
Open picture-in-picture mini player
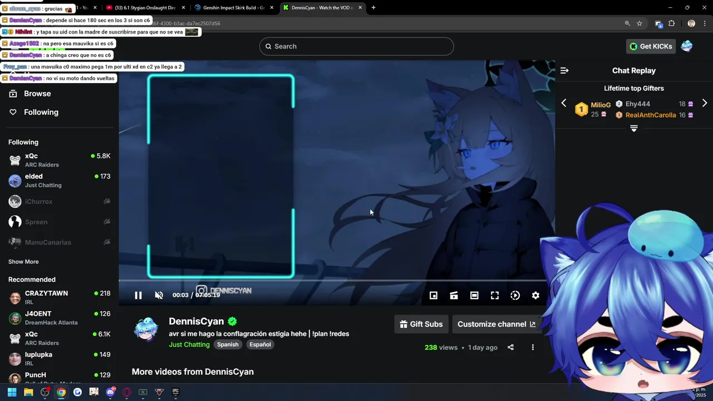coord(433,296)
